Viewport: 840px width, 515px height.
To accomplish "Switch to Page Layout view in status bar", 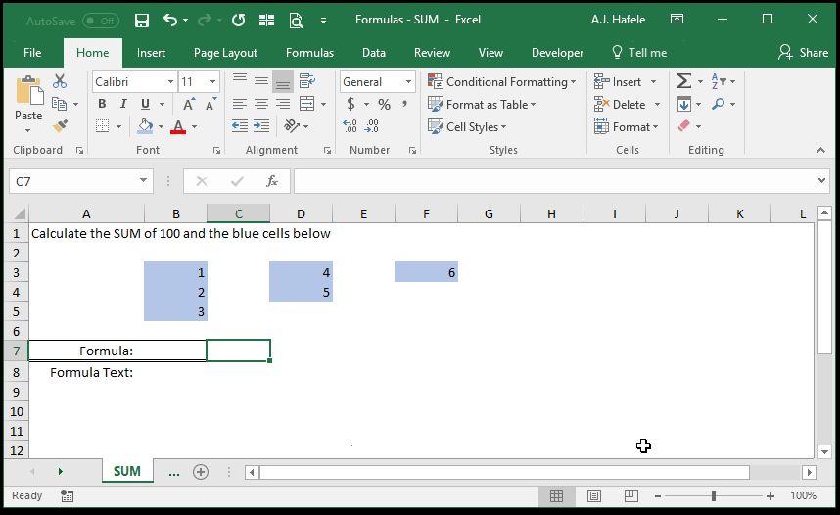I will (x=594, y=495).
